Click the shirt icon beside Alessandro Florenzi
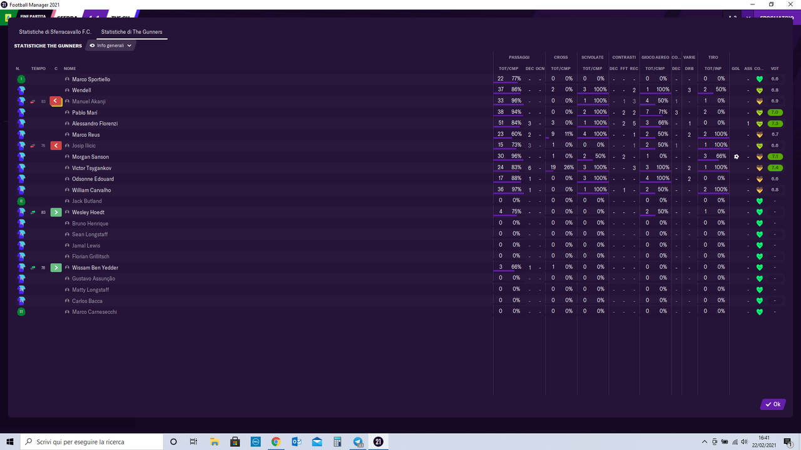Viewport: 801px width, 450px height. pyautogui.click(x=21, y=124)
